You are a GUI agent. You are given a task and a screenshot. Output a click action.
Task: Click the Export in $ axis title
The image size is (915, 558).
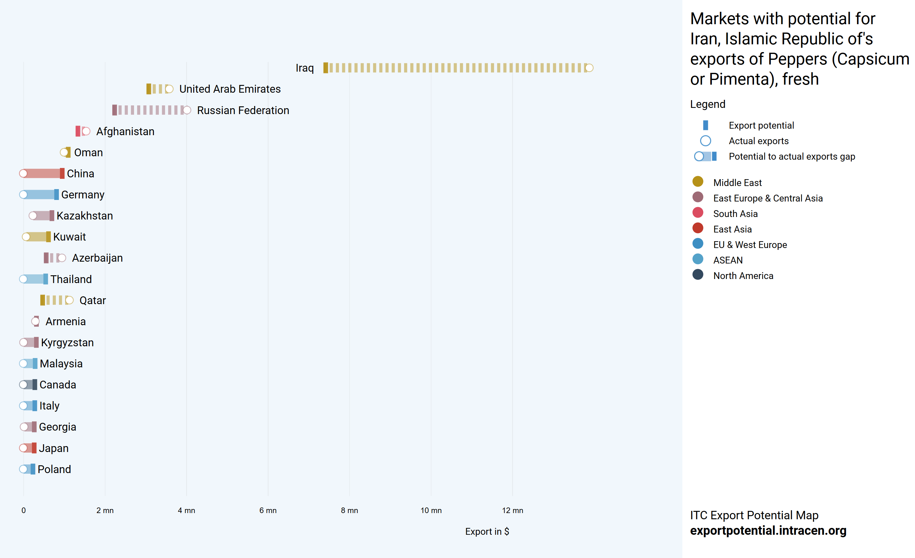487,532
